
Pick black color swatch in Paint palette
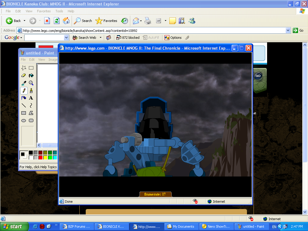[x=31, y=152]
